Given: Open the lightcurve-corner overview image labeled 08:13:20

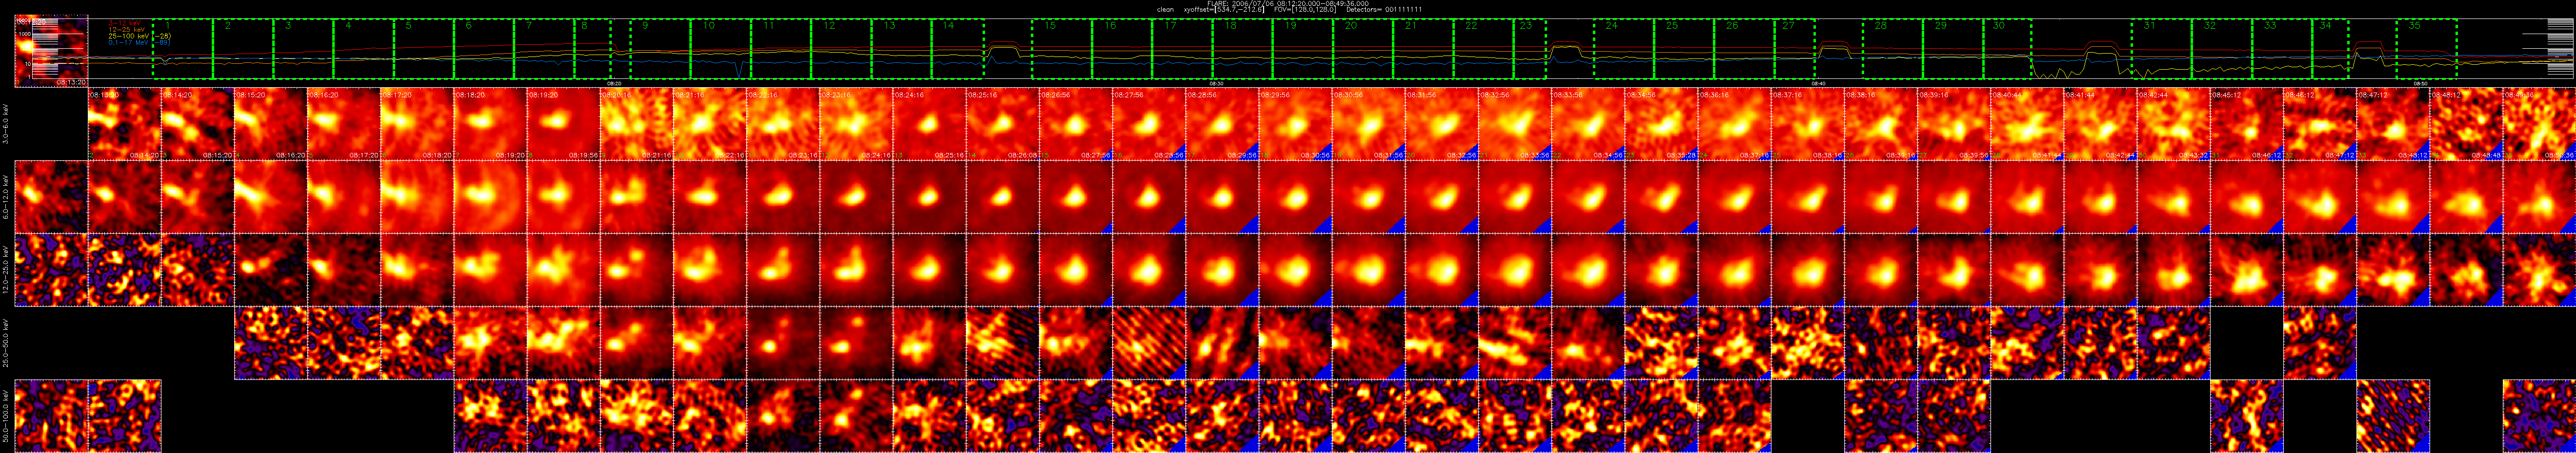Looking at the screenshot, I should [51, 51].
